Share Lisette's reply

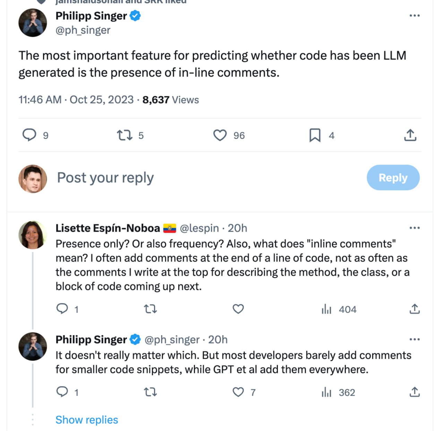tap(415, 309)
